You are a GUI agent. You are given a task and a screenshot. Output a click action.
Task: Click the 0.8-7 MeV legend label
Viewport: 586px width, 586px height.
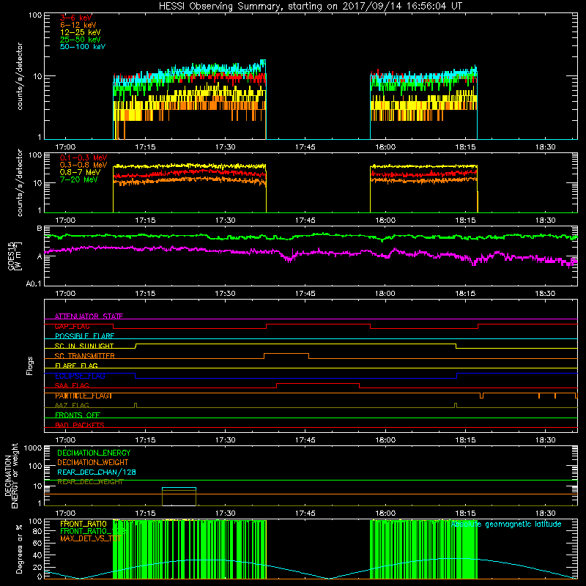[80, 172]
